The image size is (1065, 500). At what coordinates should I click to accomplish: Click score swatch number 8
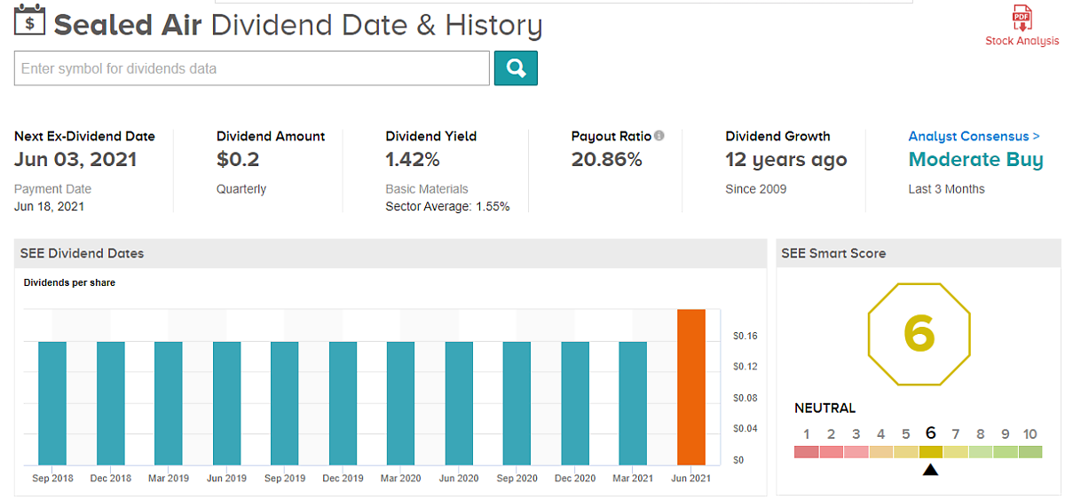[x=981, y=451]
